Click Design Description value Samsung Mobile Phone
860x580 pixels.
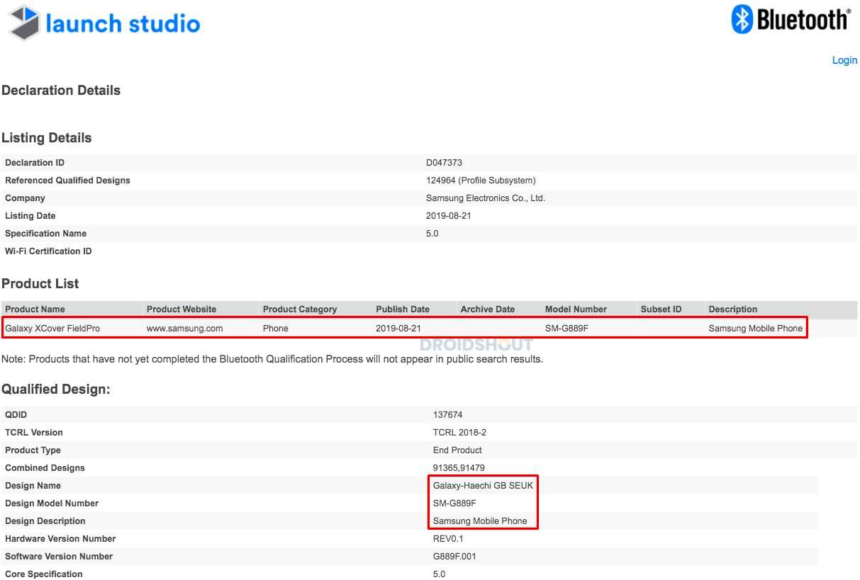click(480, 521)
